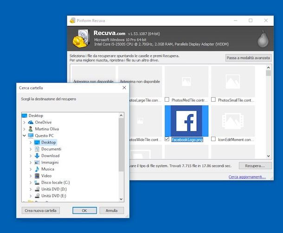Image resolution: width=283 pixels, height=233 pixels.
Task: Click the Unità DVD (E:) disc icon
Action: 37,196
